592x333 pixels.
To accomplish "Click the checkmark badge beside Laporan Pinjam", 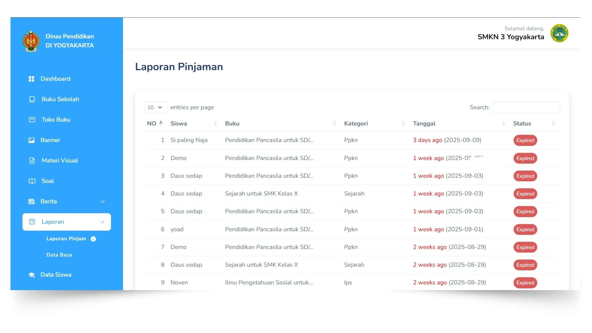I will (x=93, y=239).
